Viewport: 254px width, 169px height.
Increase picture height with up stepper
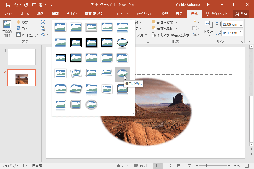point(241,23)
